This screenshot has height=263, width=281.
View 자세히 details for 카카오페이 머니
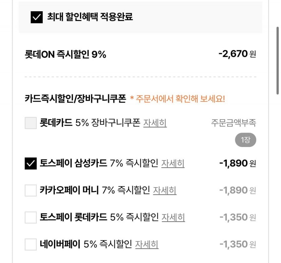coord(165,190)
